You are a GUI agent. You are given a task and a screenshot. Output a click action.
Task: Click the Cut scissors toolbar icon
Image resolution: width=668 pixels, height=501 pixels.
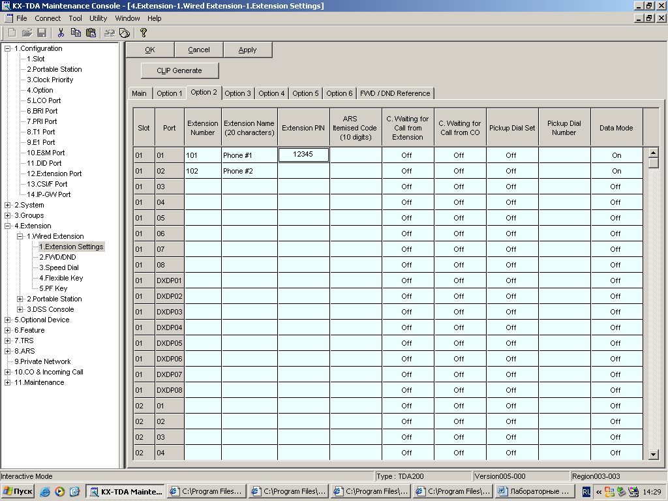(x=61, y=33)
